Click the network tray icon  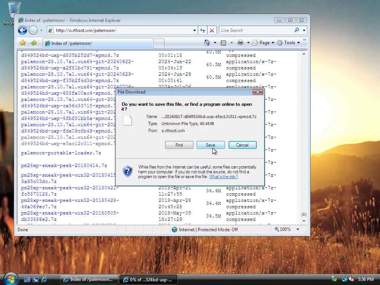pos(344,279)
